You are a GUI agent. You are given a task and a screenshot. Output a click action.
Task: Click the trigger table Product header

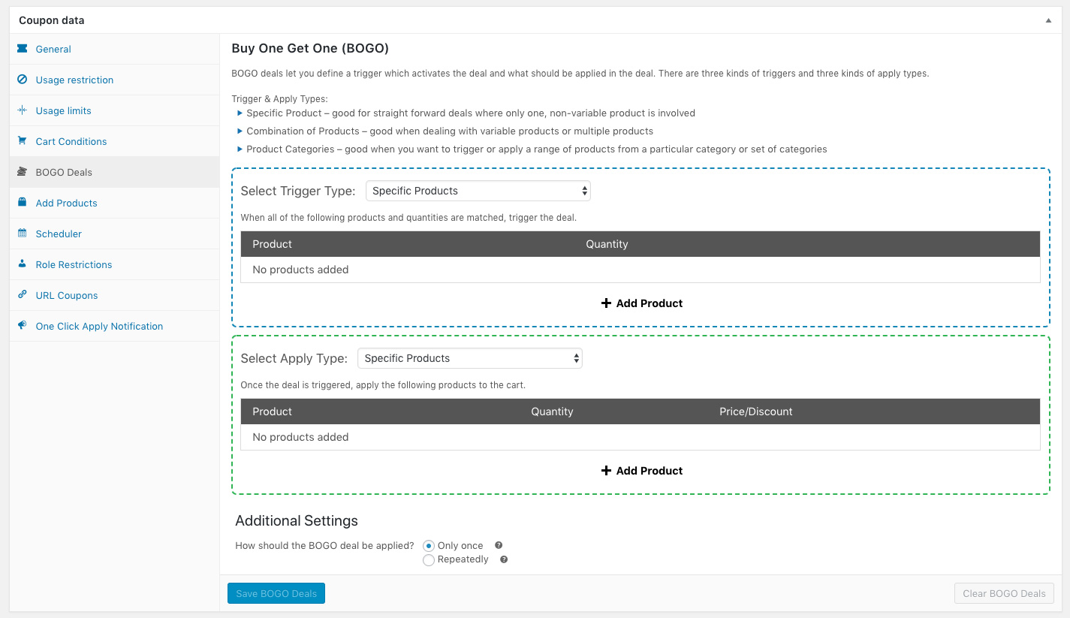(272, 244)
